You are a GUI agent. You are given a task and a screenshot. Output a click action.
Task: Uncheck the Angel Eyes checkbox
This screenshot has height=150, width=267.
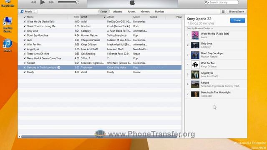tap(25, 49)
